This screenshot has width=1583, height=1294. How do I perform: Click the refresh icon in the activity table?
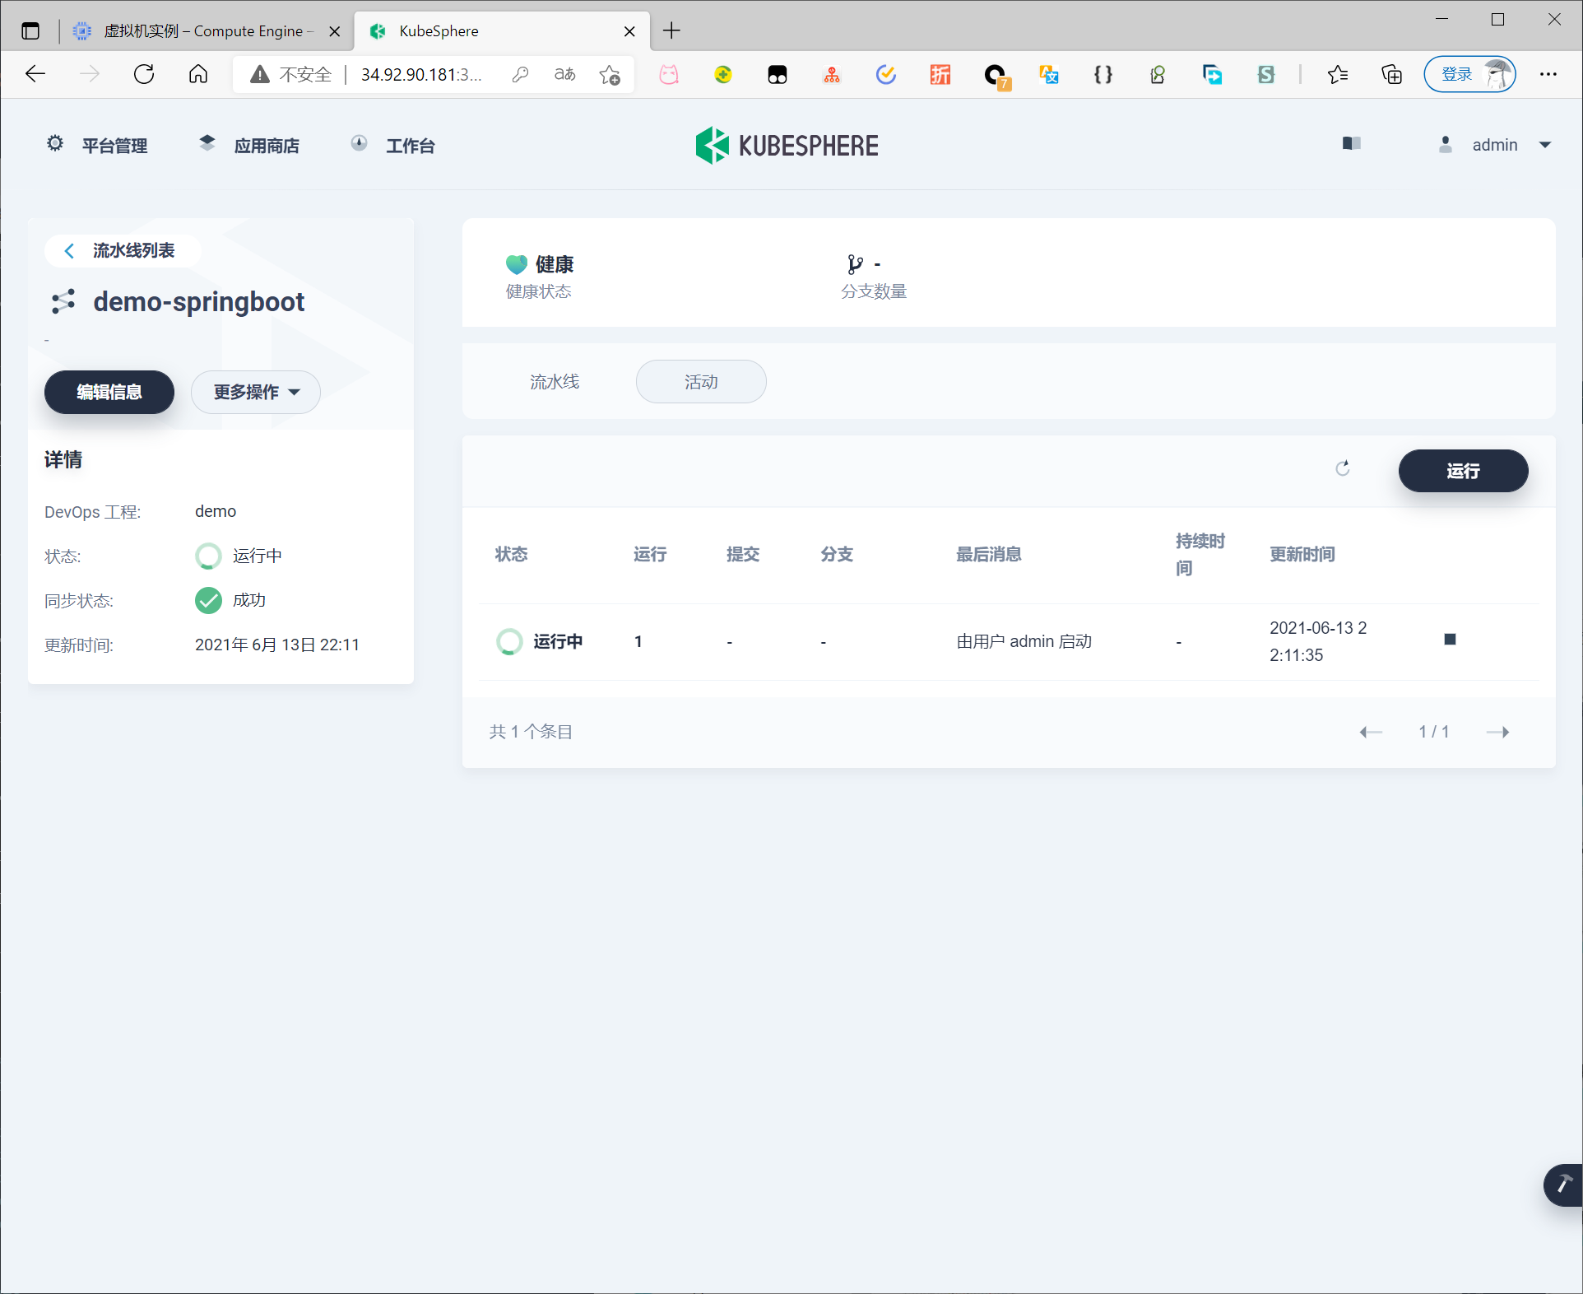click(1343, 468)
